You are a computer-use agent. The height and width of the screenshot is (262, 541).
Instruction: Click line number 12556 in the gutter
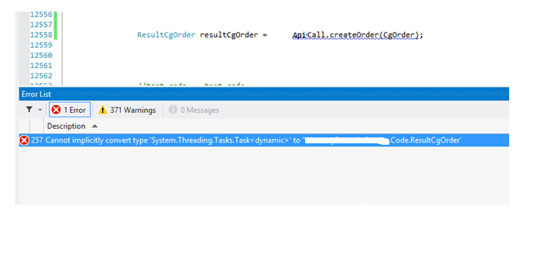[x=41, y=14]
